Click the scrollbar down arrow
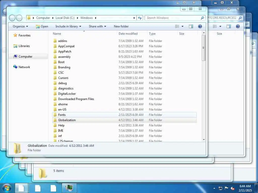This screenshot has height=193, width=258. pyautogui.click(x=204, y=139)
